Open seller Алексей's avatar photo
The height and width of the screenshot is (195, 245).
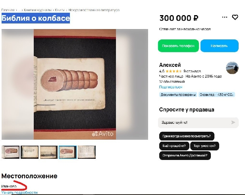232,68
